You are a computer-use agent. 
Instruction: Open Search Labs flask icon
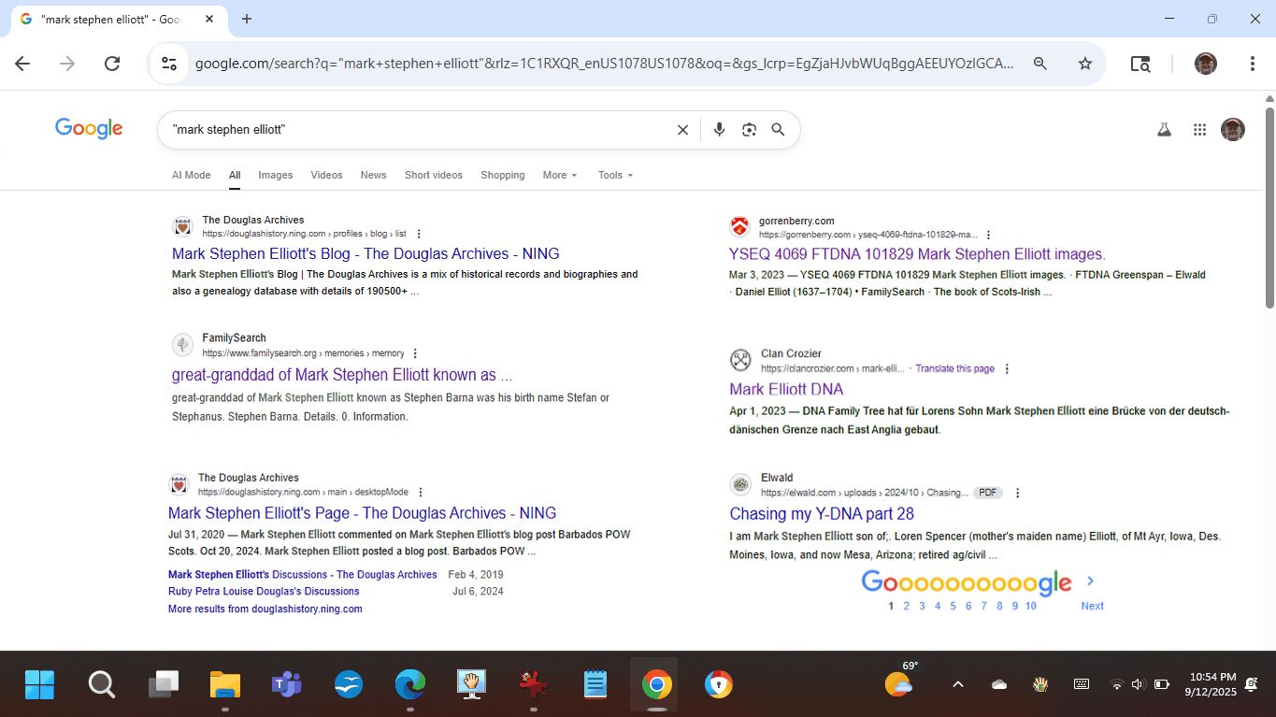[x=1164, y=130]
